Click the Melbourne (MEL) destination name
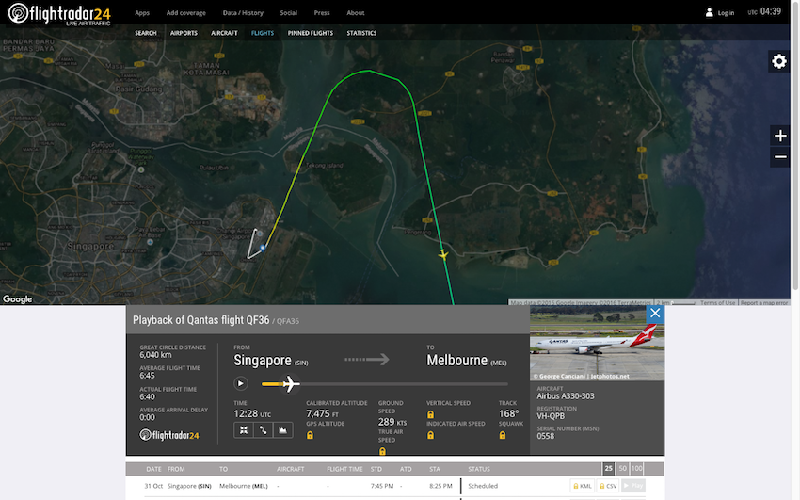Viewport: 800px width, 500px height. 466,361
